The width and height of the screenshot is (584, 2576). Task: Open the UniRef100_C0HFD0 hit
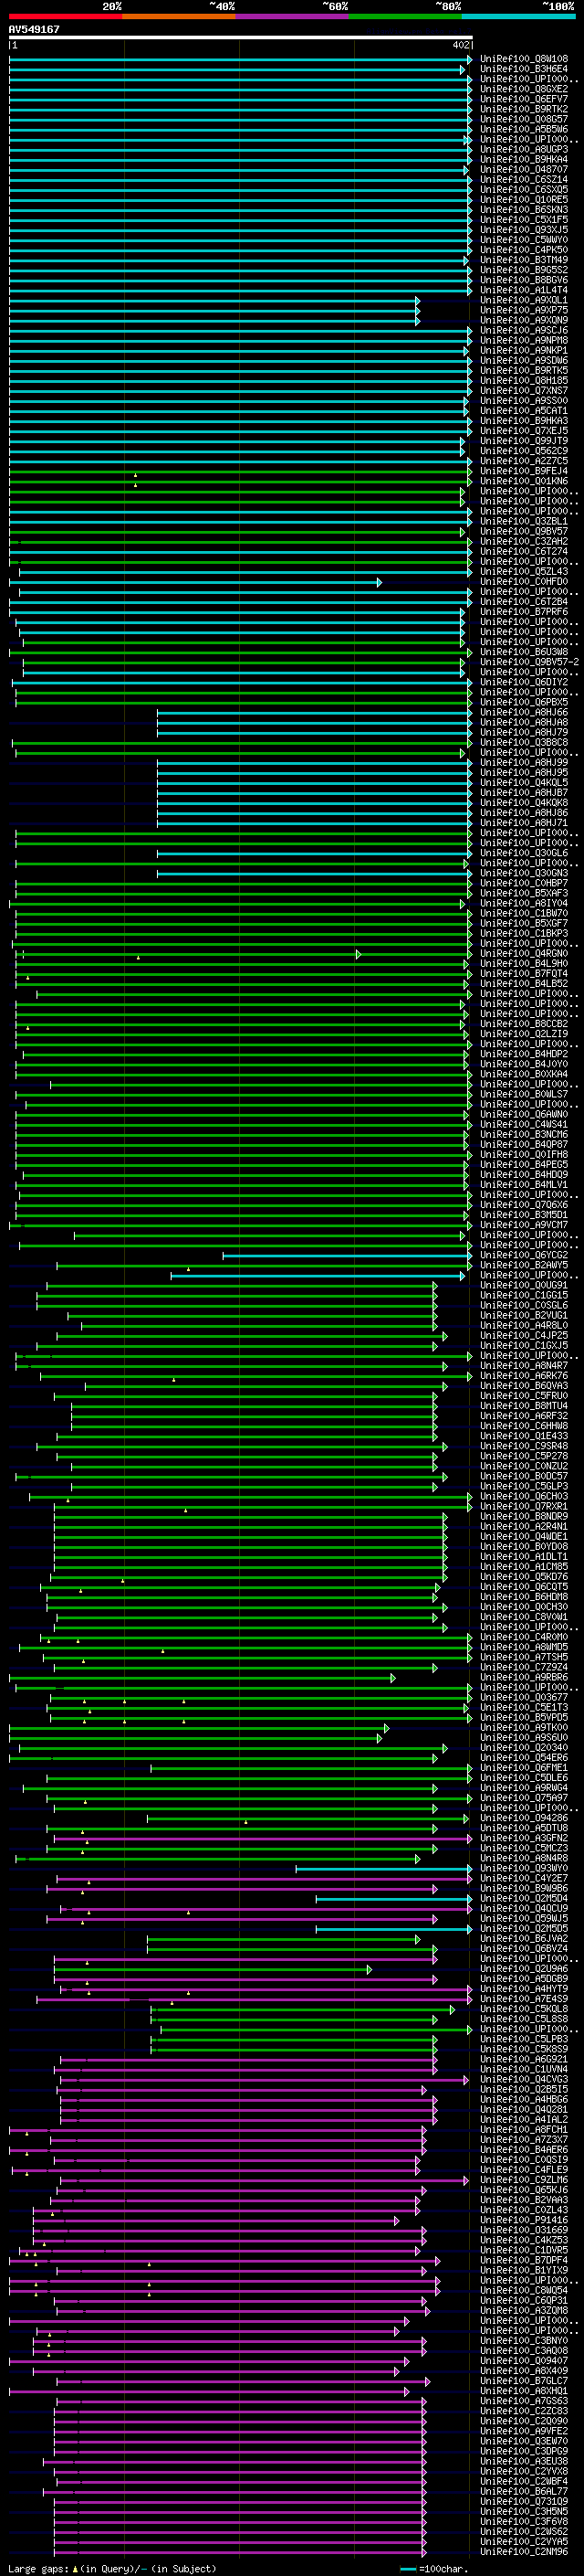click(x=523, y=581)
